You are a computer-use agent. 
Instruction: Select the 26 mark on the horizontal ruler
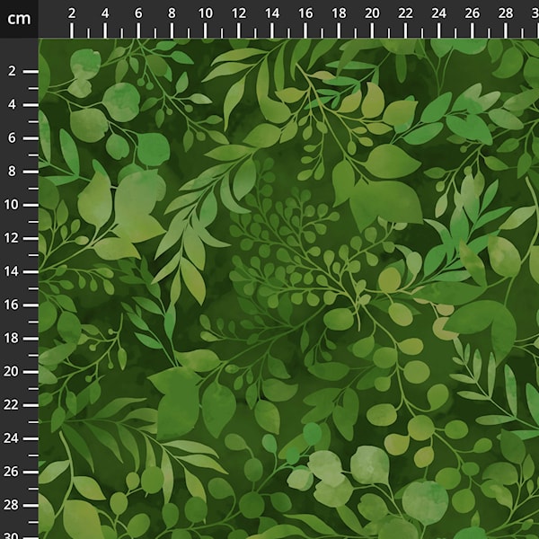[472, 13]
